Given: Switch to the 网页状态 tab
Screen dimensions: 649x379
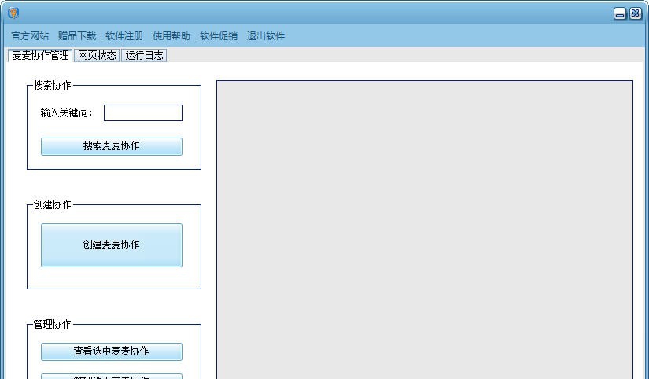Looking at the screenshot, I should coord(97,56).
